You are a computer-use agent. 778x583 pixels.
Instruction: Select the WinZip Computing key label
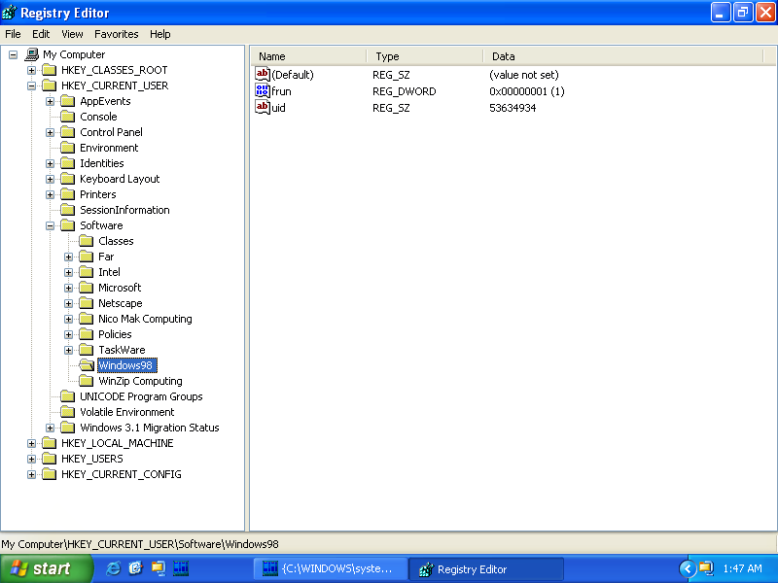[x=140, y=381]
